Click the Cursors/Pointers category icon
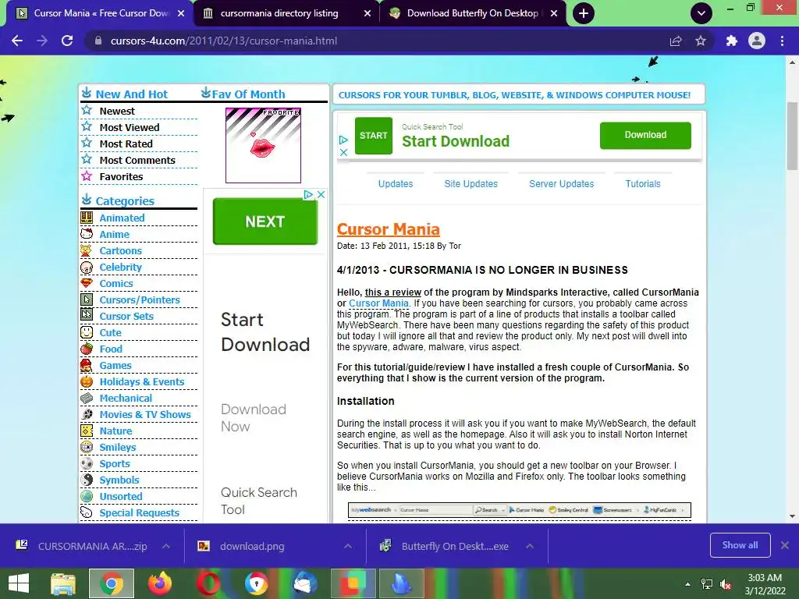Viewport: 799px width, 599px height. pos(87,299)
